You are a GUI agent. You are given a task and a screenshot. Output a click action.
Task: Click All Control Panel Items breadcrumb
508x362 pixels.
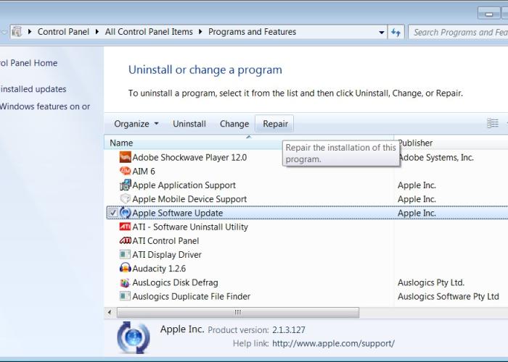tap(149, 32)
